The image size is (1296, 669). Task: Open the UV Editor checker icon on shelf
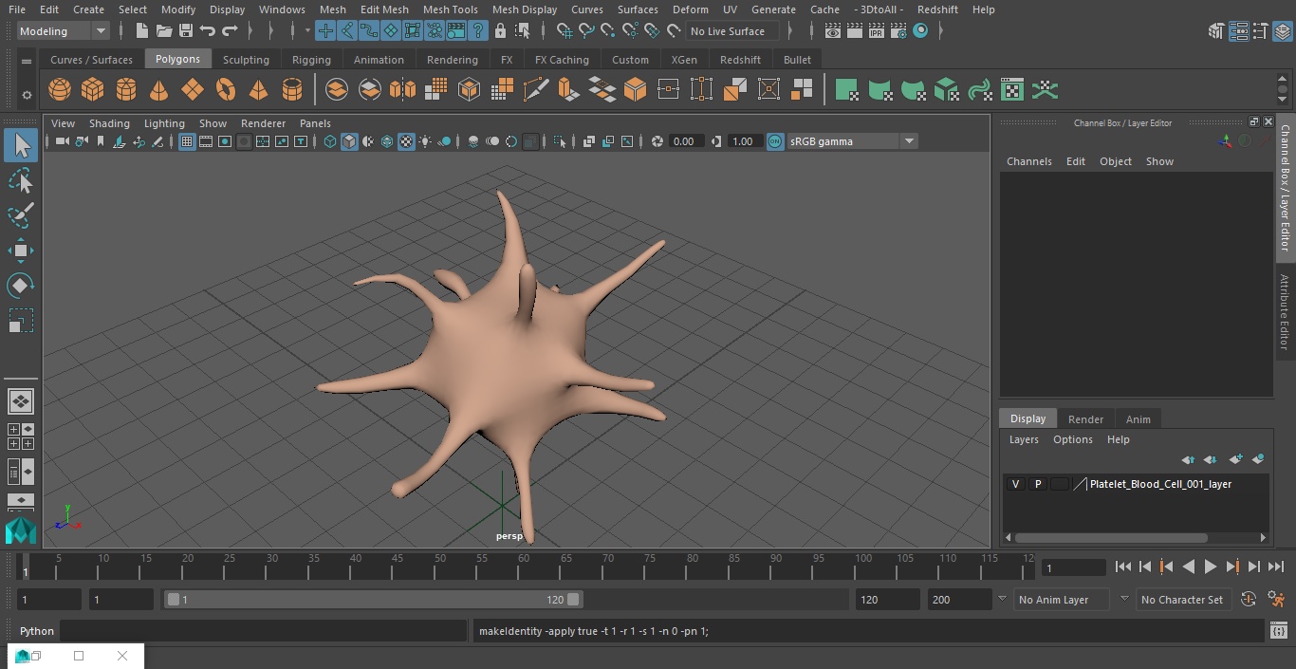click(1012, 90)
